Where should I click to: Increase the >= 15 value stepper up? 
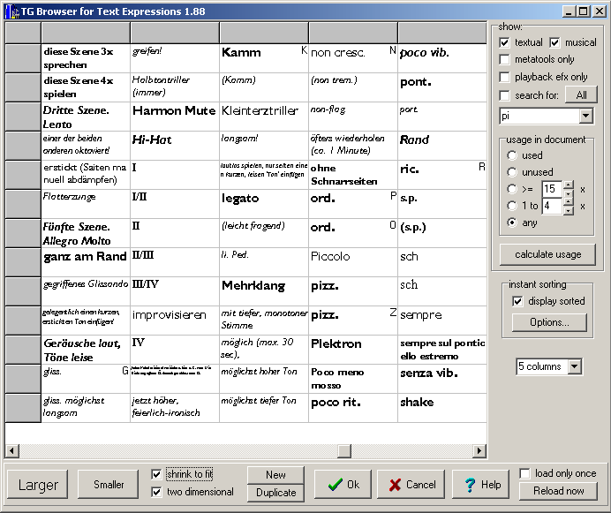click(568, 185)
